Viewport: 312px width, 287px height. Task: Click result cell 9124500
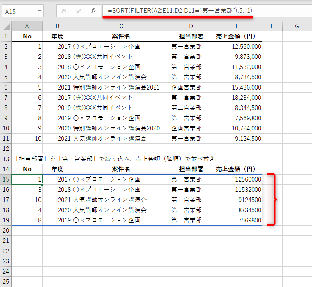point(237,200)
